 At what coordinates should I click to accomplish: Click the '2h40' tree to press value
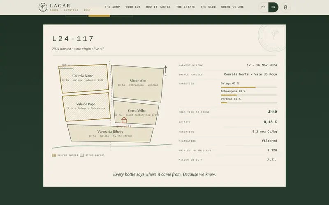pyautogui.click(x=273, y=112)
